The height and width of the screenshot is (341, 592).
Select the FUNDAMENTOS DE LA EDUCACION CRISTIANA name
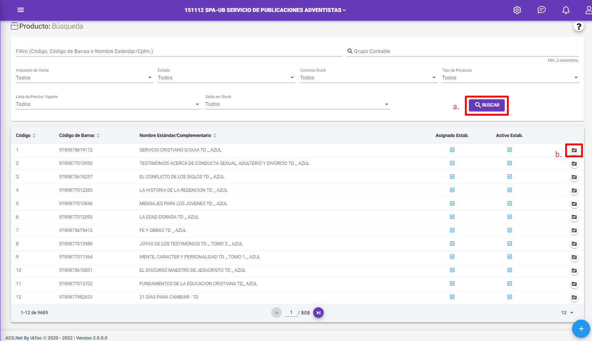(x=198, y=284)
